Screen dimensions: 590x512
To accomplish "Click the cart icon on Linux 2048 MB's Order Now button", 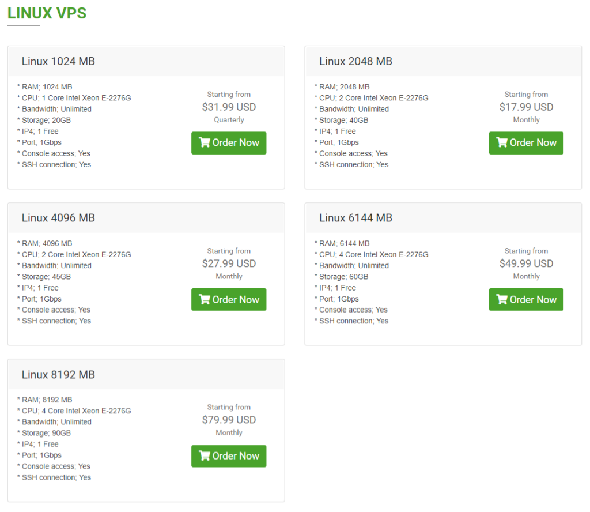I will [501, 142].
